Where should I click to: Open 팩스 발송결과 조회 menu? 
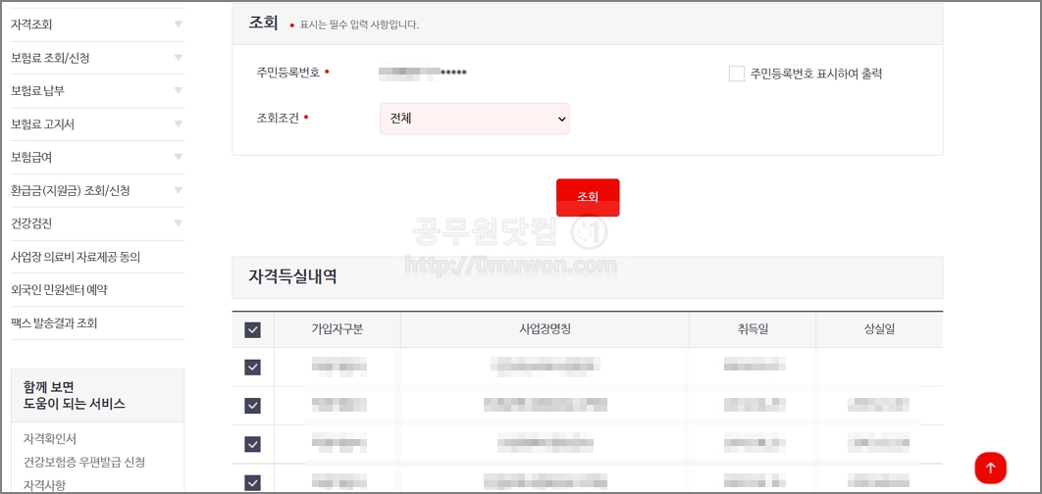pos(54,323)
